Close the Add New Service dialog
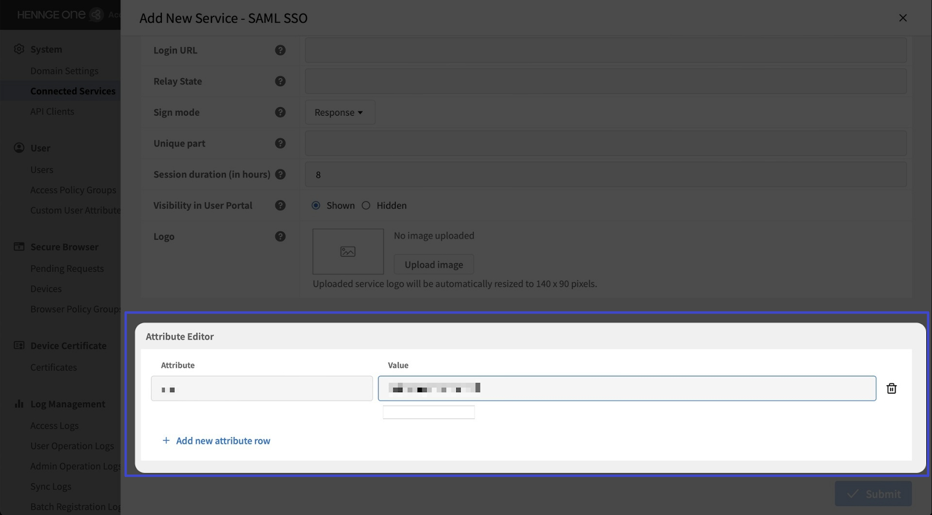 (903, 18)
